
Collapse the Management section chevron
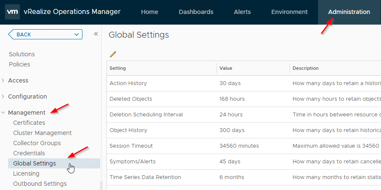coord(3,113)
